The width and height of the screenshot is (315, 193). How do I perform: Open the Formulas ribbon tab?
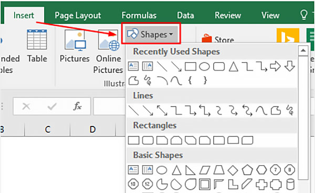[x=139, y=15]
